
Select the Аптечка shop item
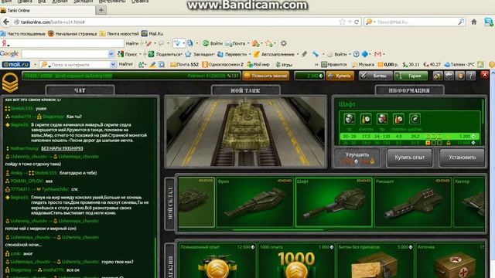click(450, 261)
